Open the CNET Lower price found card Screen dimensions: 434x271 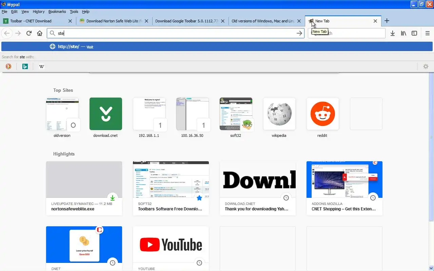pos(84,249)
